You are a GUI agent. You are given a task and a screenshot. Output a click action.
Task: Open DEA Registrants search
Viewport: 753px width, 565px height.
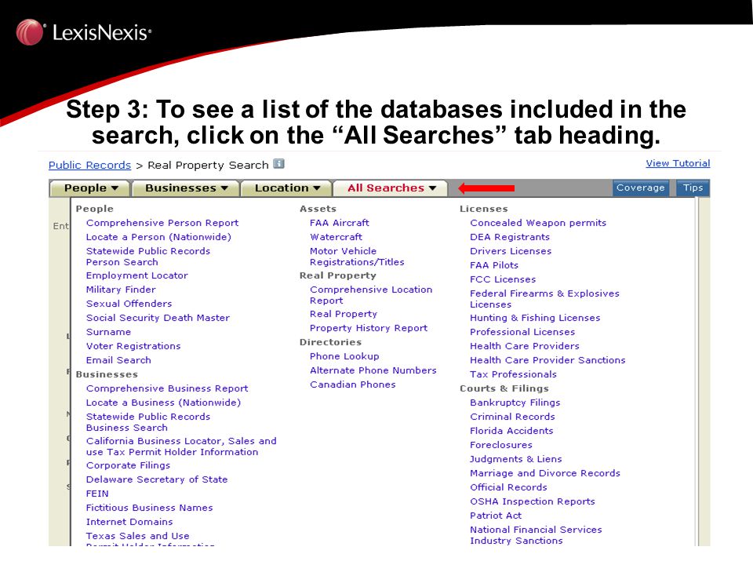(510, 237)
